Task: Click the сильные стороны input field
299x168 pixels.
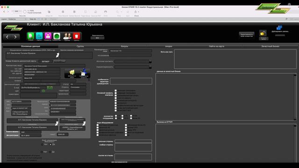Action: (x=133, y=141)
